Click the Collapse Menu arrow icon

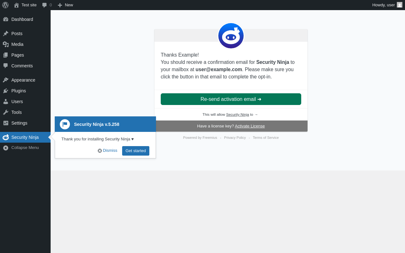(x=6, y=148)
